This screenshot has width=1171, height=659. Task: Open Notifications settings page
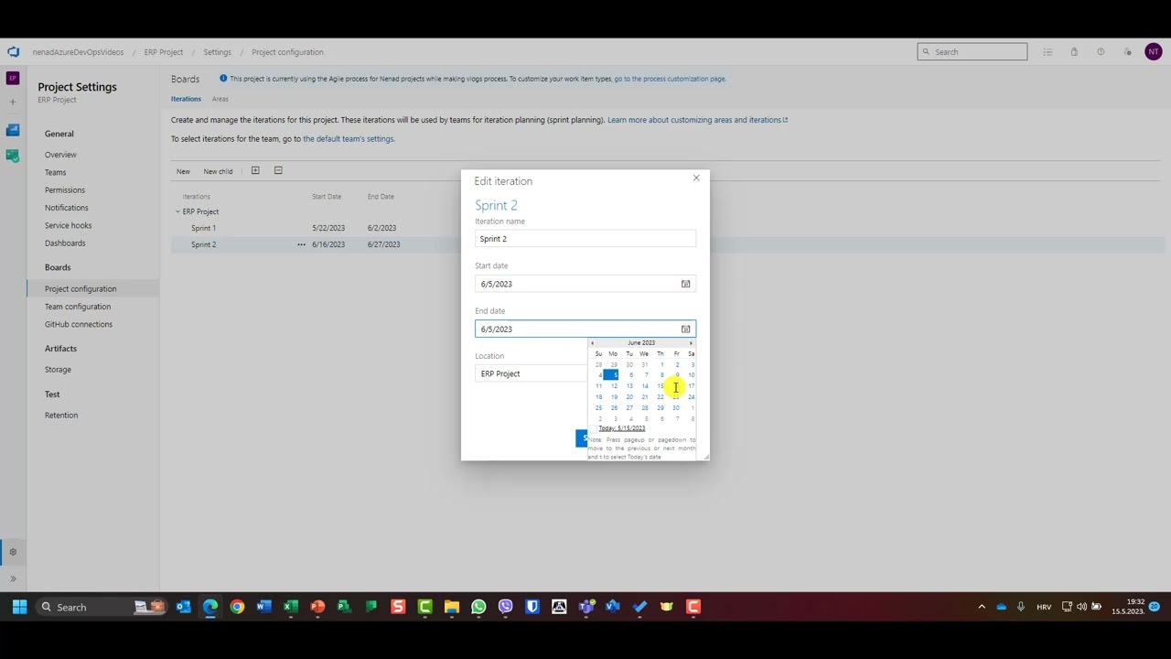(67, 208)
